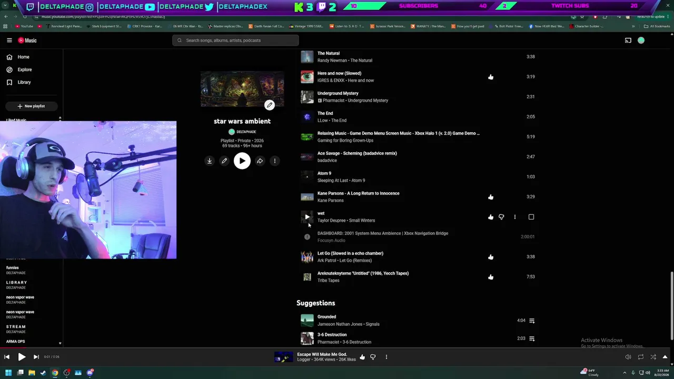
Task: Download the star wars ambient playlist
Action: pyautogui.click(x=210, y=161)
